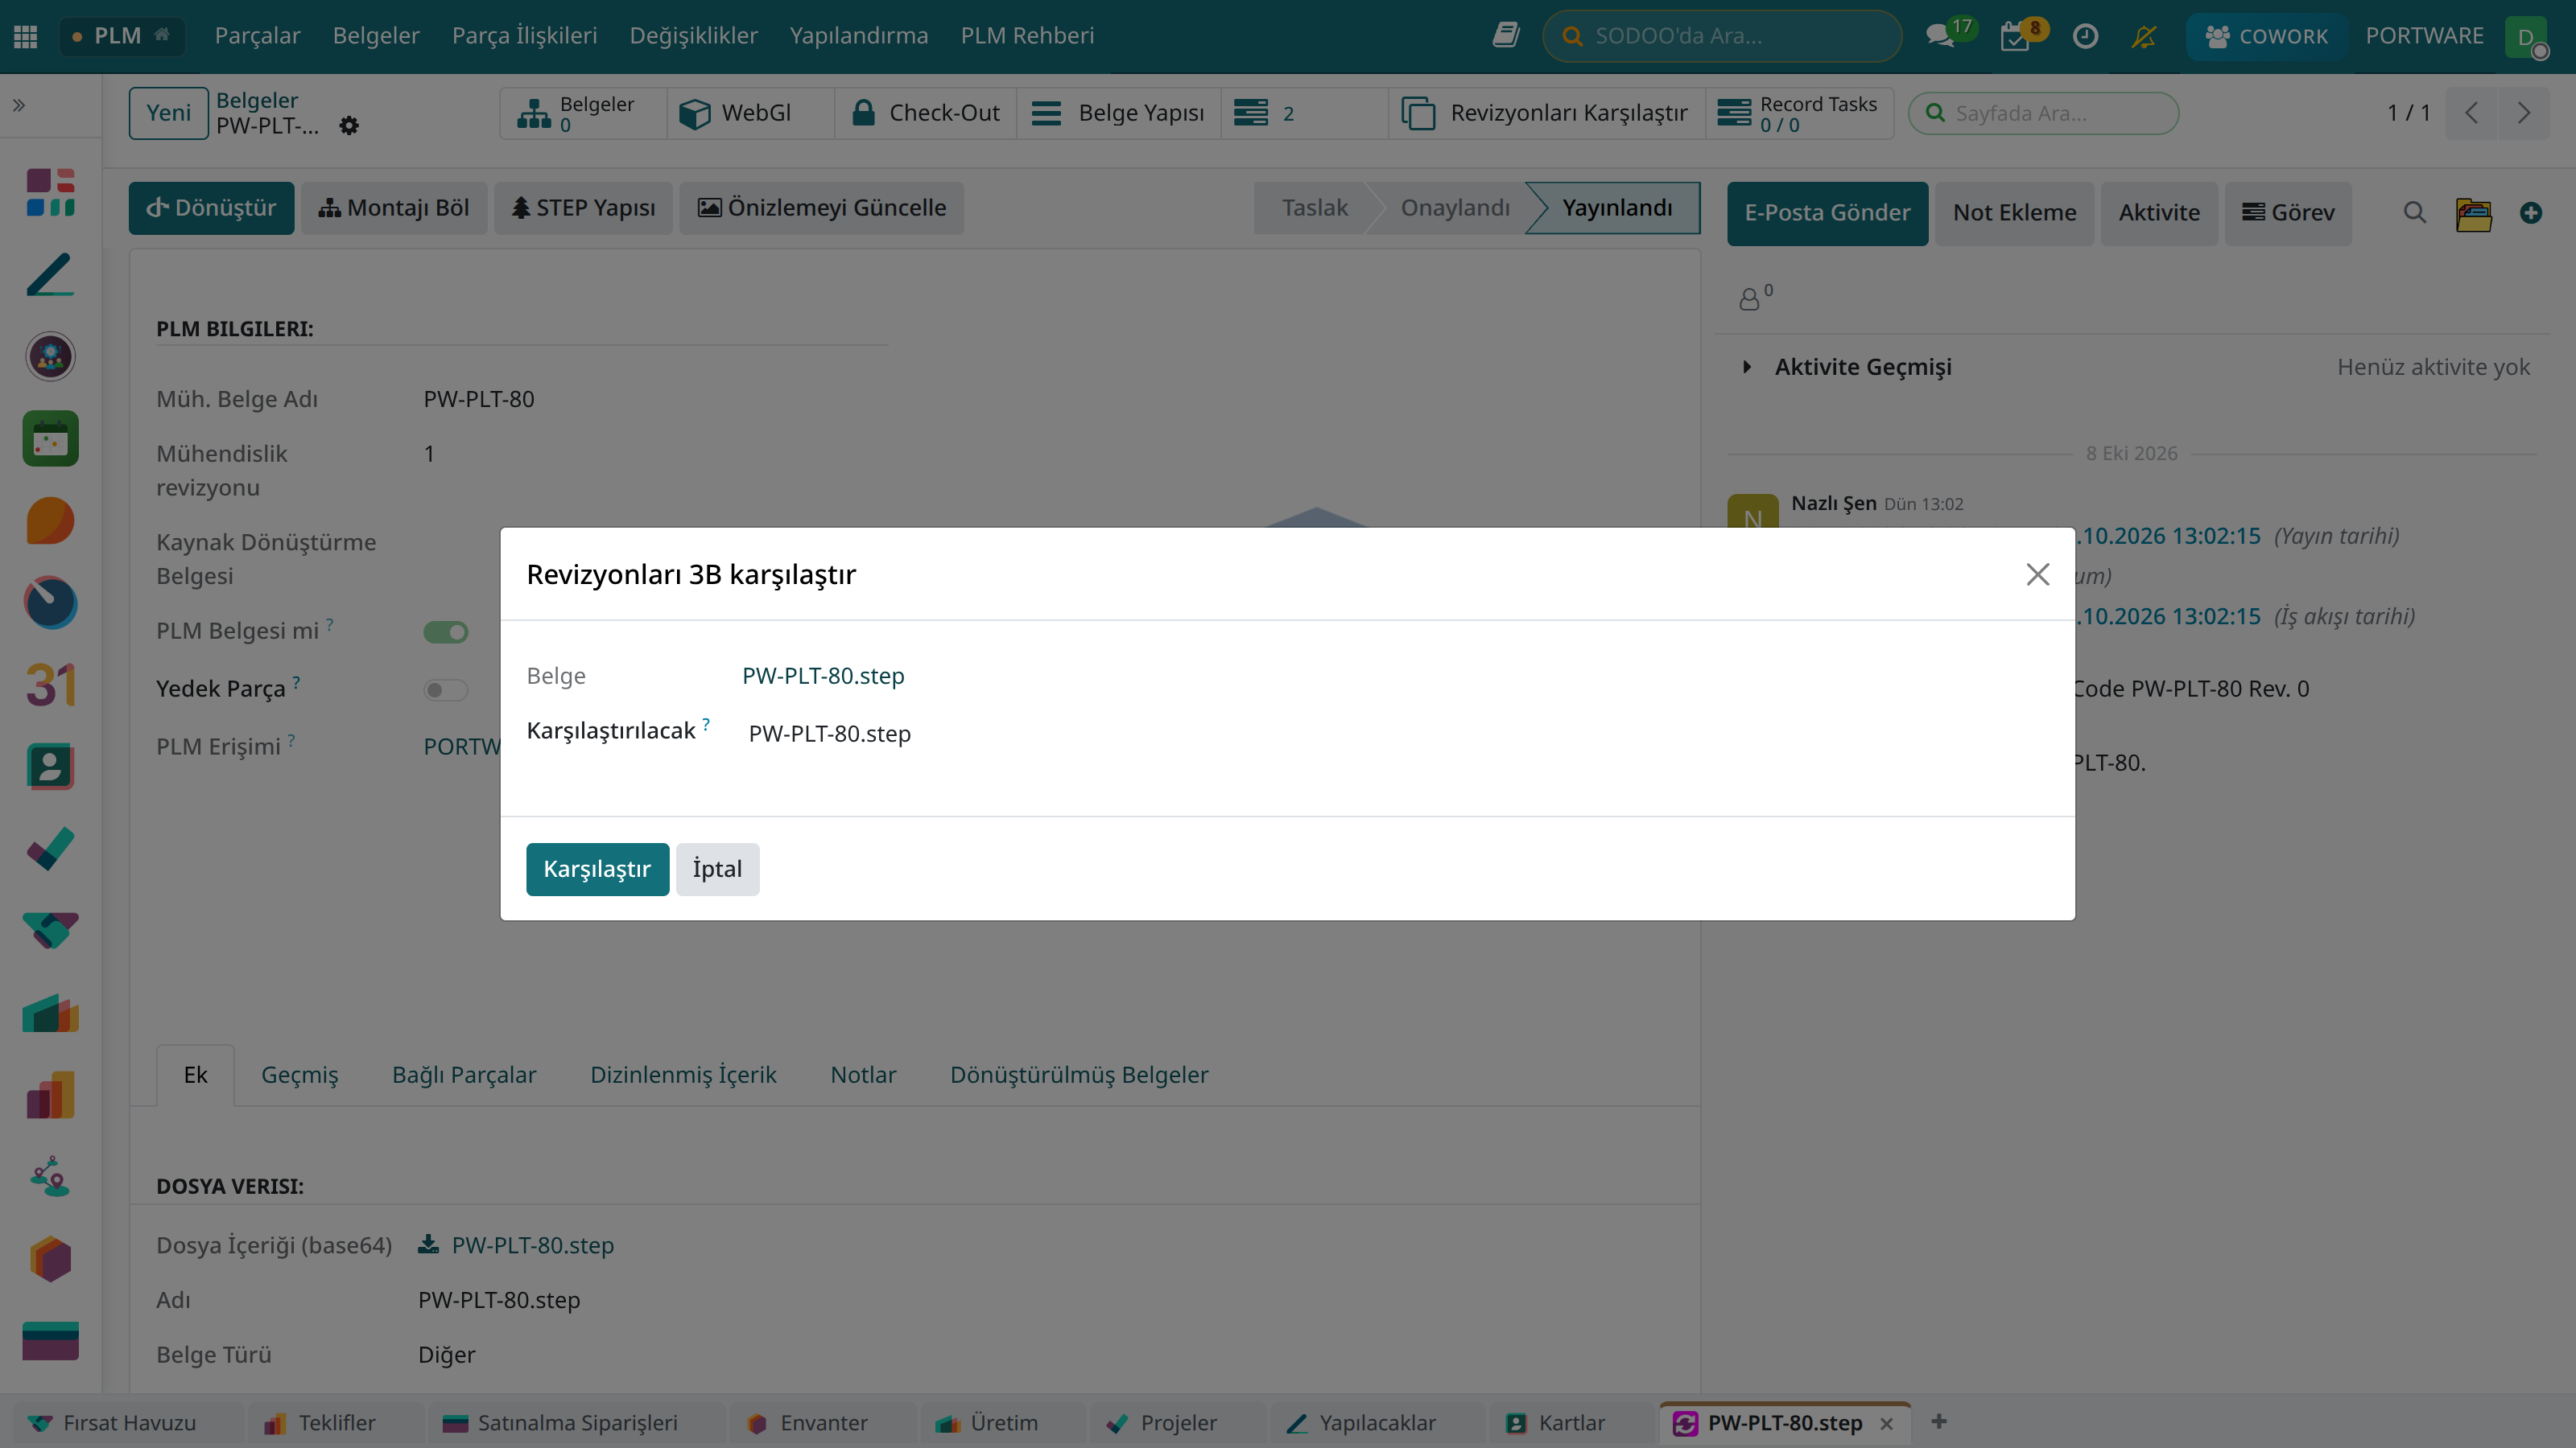This screenshot has height=1448, width=2576.
Task: Toggle the Yedek Parça switch
Action: point(446,689)
